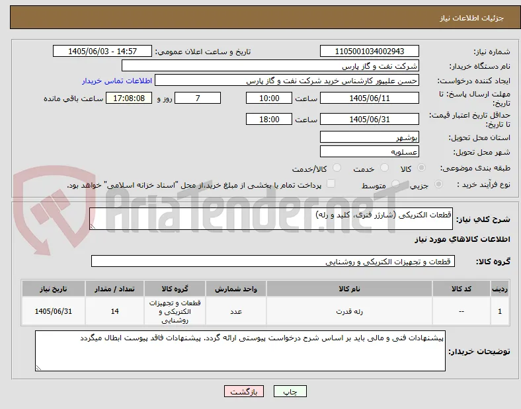
Task: Click the چاپ print button
Action: [290, 391]
